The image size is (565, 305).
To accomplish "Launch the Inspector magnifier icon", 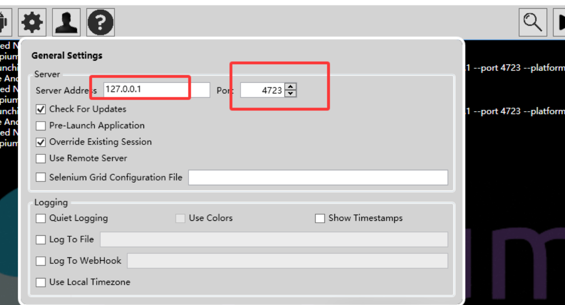I will coord(533,22).
